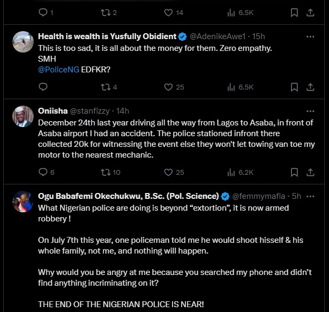
Task: Open more options for Oniisha's tweet
Action: [x=310, y=111]
